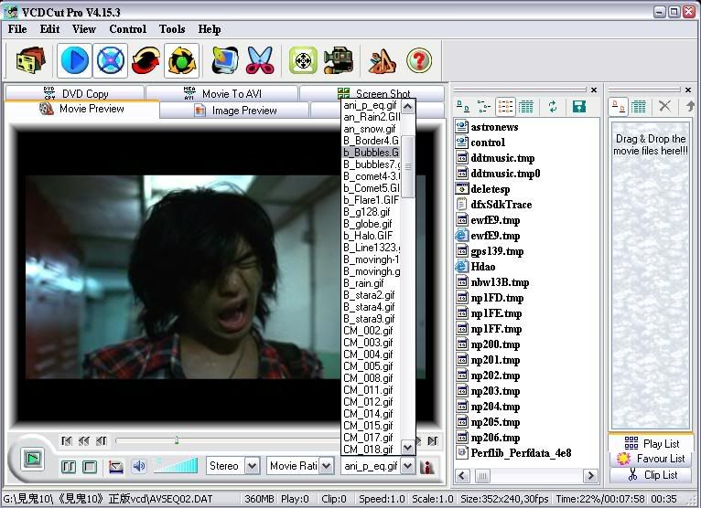Click the mark clip icon beside the stop button
The image size is (701, 508).
116,467
